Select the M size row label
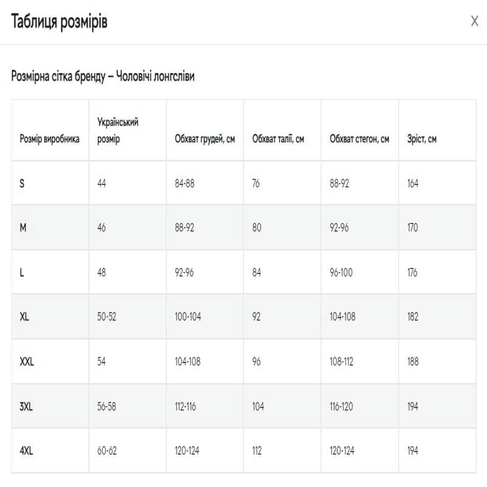Image resolution: width=487 pixels, height=487 pixels. [23, 228]
